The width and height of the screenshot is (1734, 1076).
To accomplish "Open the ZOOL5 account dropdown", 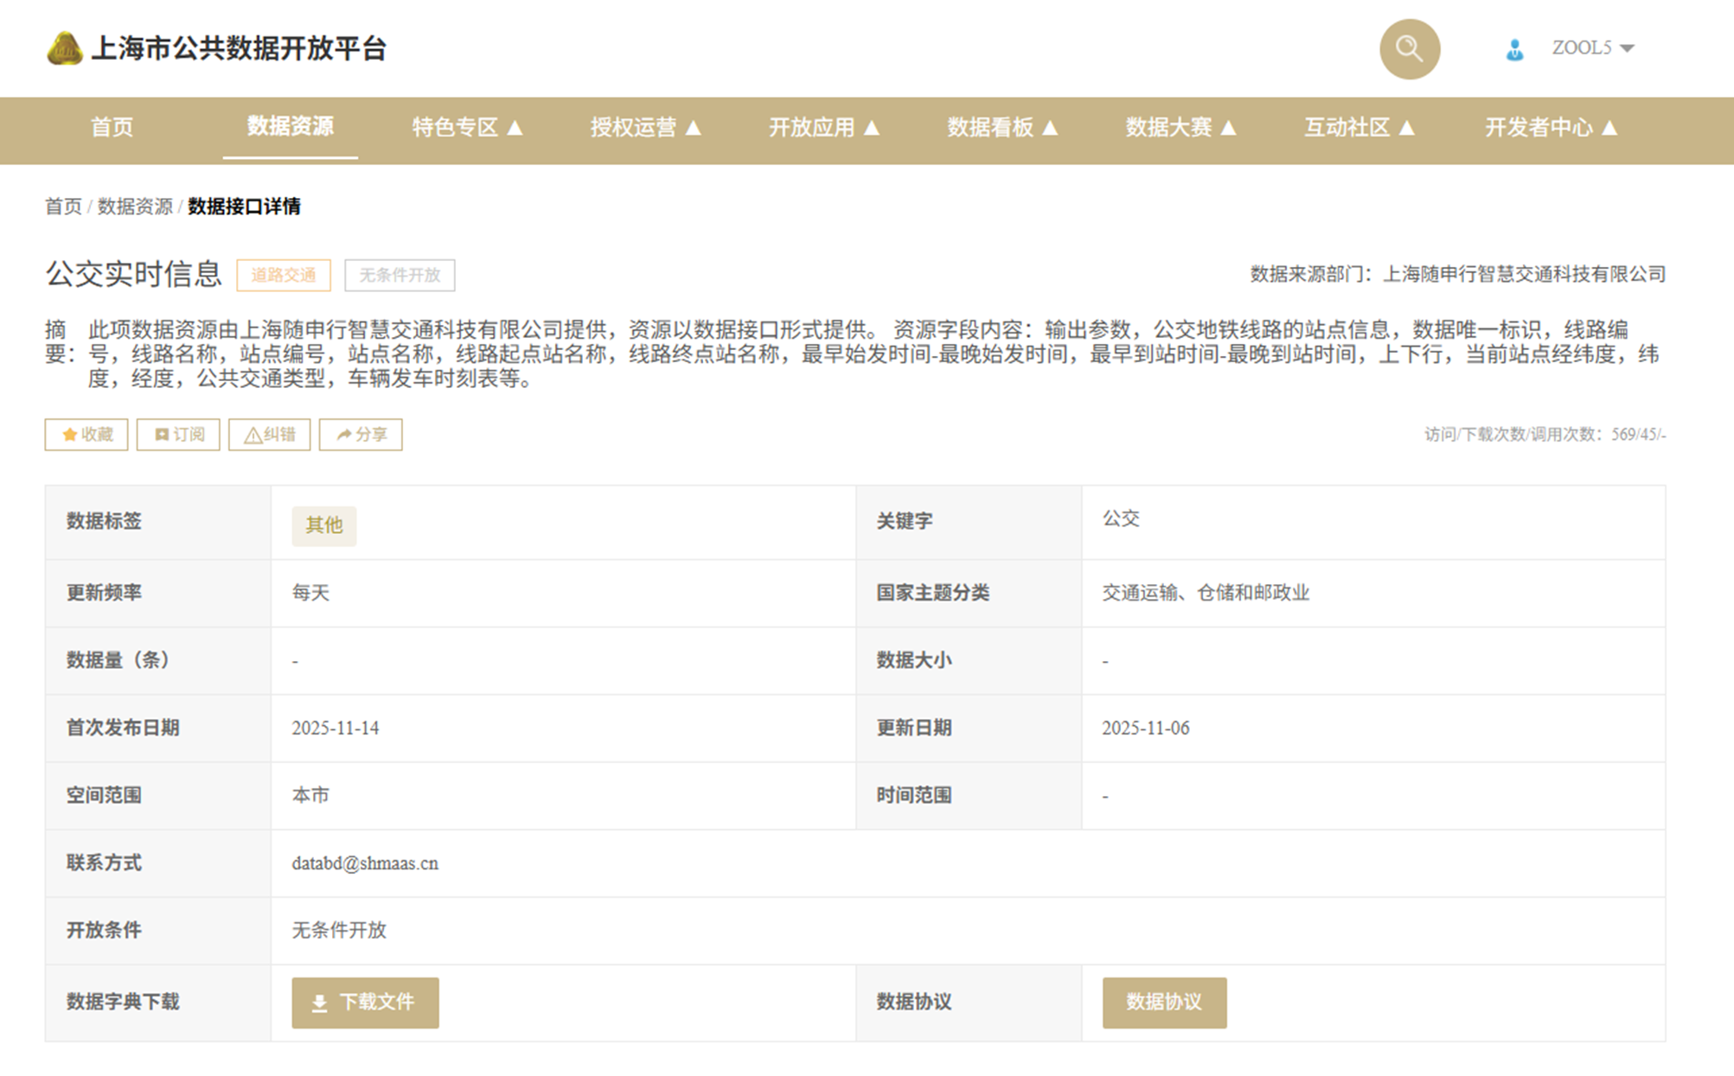I will pyautogui.click(x=1593, y=48).
